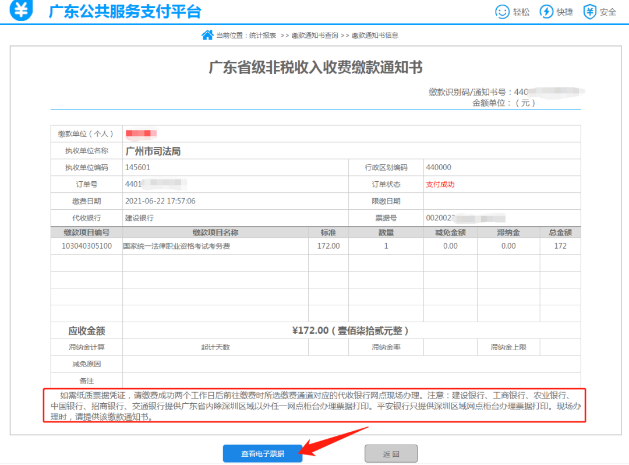
Task: Select the payment date 2021-06-22 17:57:06
Action: pyautogui.click(x=160, y=201)
